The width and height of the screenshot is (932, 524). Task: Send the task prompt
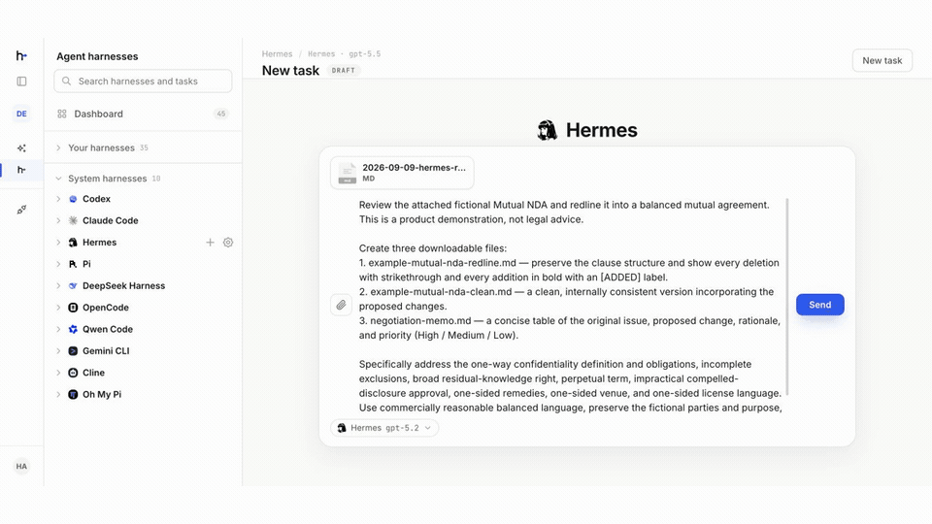tap(819, 305)
